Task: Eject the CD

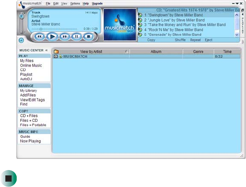Action: click(x=208, y=40)
